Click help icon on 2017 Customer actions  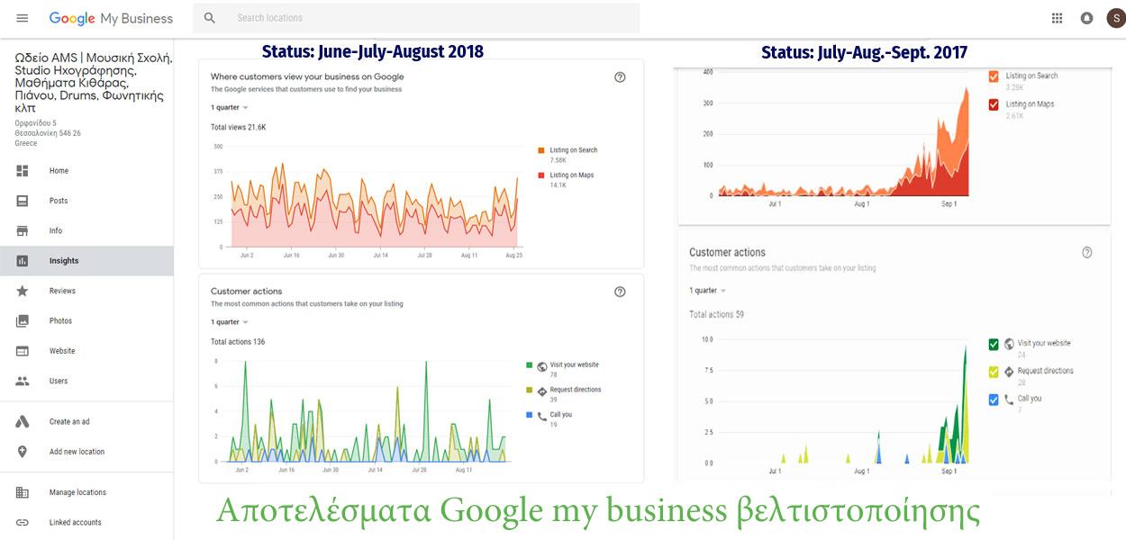1086,253
